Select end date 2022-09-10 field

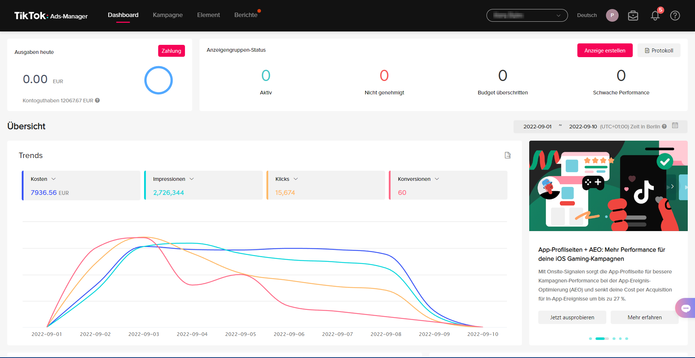583,127
